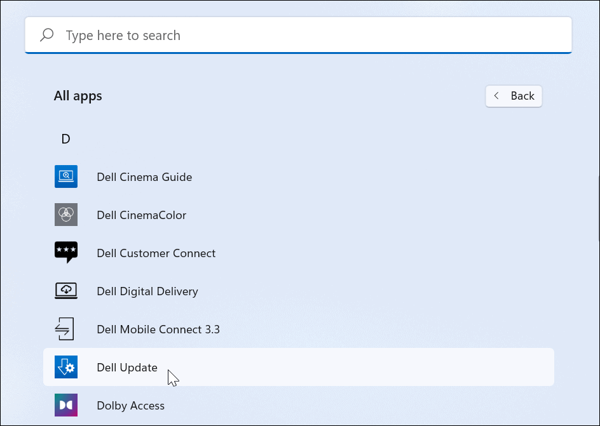This screenshot has width=600, height=426.
Task: Click the Dell Cinema Guide app icon
Action: pos(66,176)
